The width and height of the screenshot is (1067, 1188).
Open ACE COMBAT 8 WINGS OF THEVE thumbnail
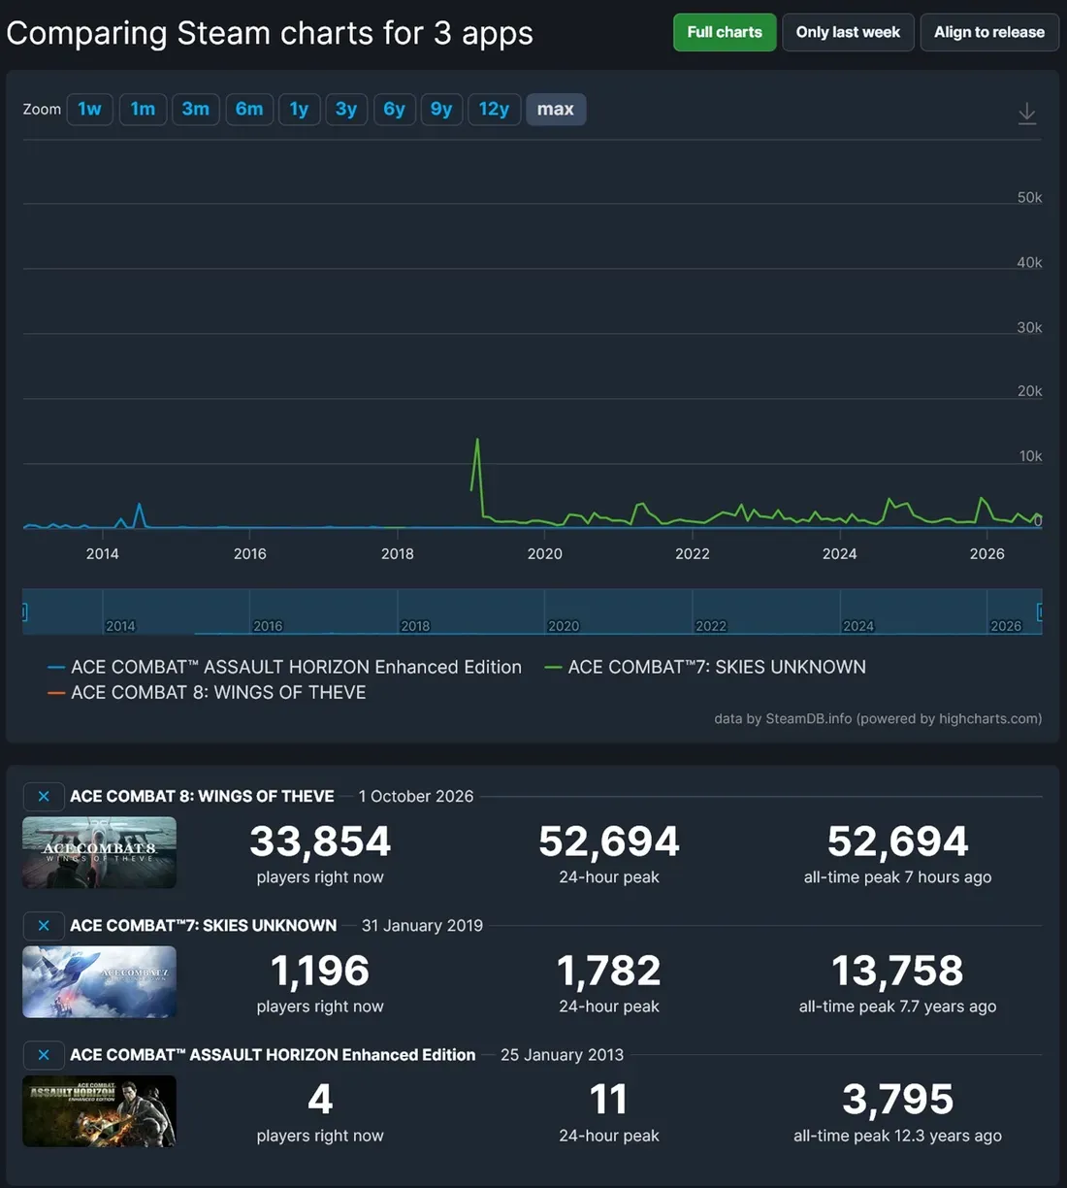(x=99, y=852)
